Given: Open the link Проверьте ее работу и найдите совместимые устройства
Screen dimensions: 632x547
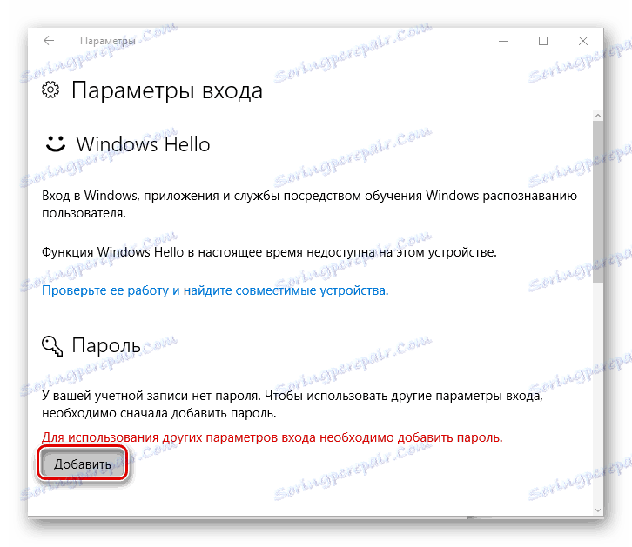Looking at the screenshot, I should click(x=215, y=290).
